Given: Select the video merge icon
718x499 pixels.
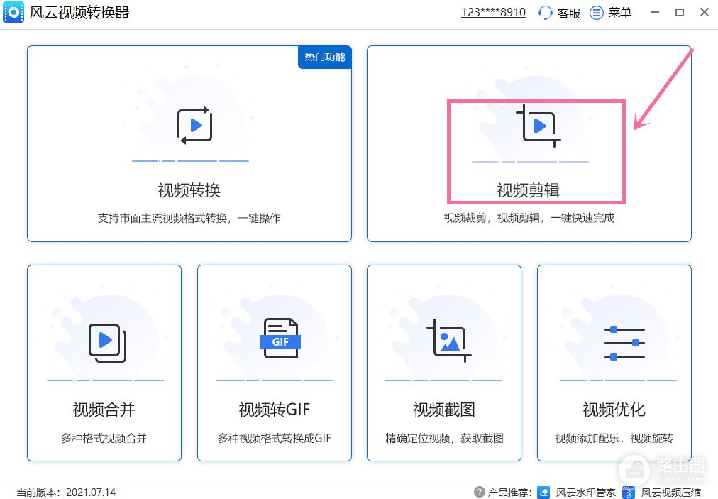Looking at the screenshot, I should (x=107, y=342).
